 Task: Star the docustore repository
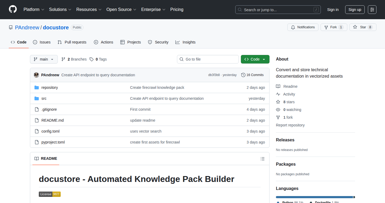coord(363,27)
